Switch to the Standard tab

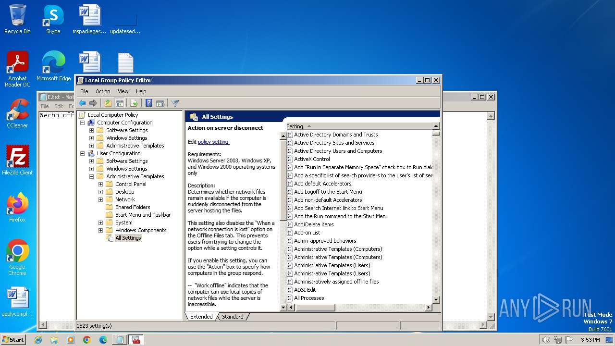coord(233,317)
